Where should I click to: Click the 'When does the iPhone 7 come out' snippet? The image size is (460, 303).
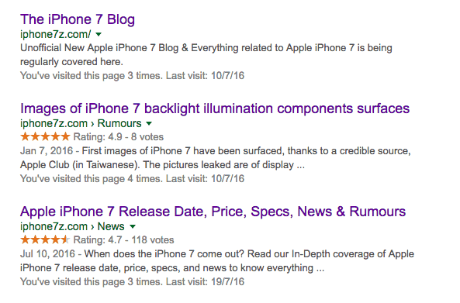(x=217, y=261)
